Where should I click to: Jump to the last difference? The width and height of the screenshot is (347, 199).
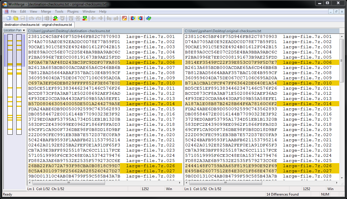click(85, 18)
